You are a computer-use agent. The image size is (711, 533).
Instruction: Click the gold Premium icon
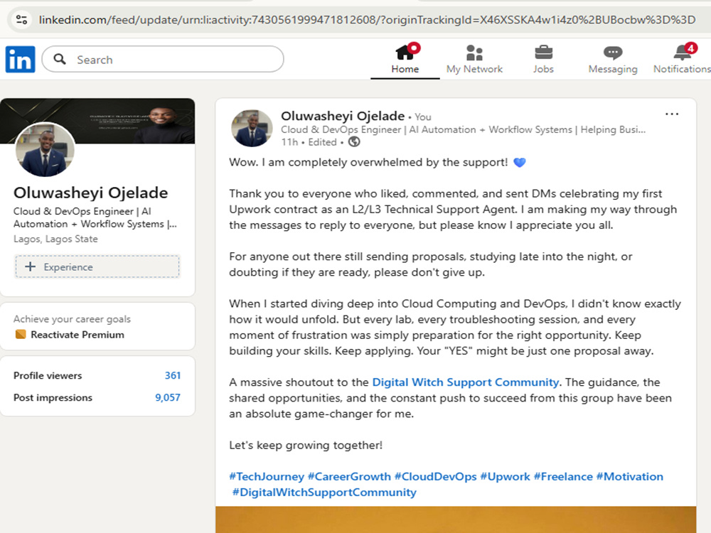pyautogui.click(x=21, y=335)
